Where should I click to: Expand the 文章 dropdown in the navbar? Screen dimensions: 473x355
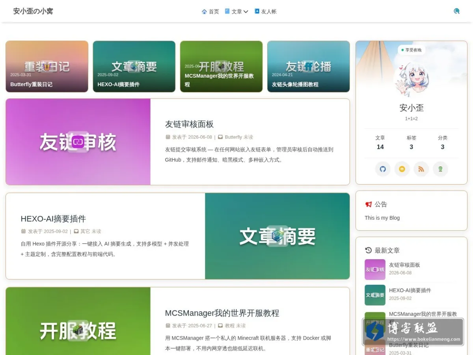point(236,11)
